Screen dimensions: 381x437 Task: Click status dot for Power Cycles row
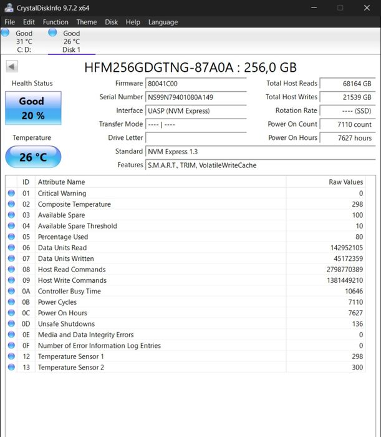[11, 302]
